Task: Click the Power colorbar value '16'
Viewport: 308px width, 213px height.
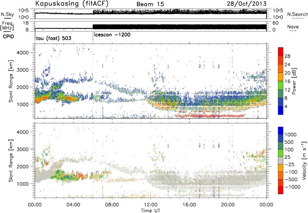Action: (x=287, y=82)
